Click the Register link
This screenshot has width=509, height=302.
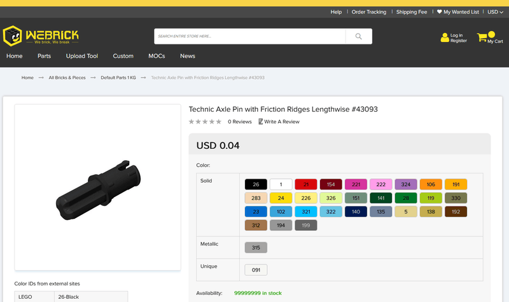[458, 41]
